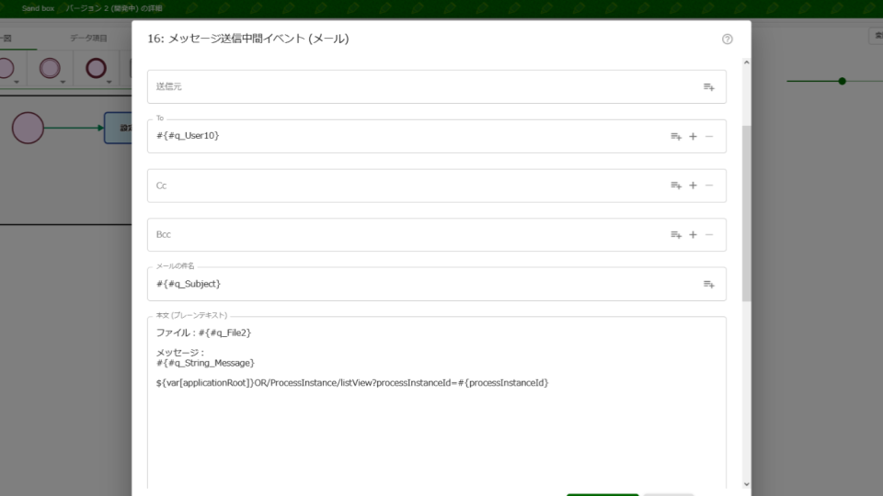Image resolution: width=883 pixels, height=496 pixels.
Task: Remove To row with minus icon
Action: tap(709, 136)
